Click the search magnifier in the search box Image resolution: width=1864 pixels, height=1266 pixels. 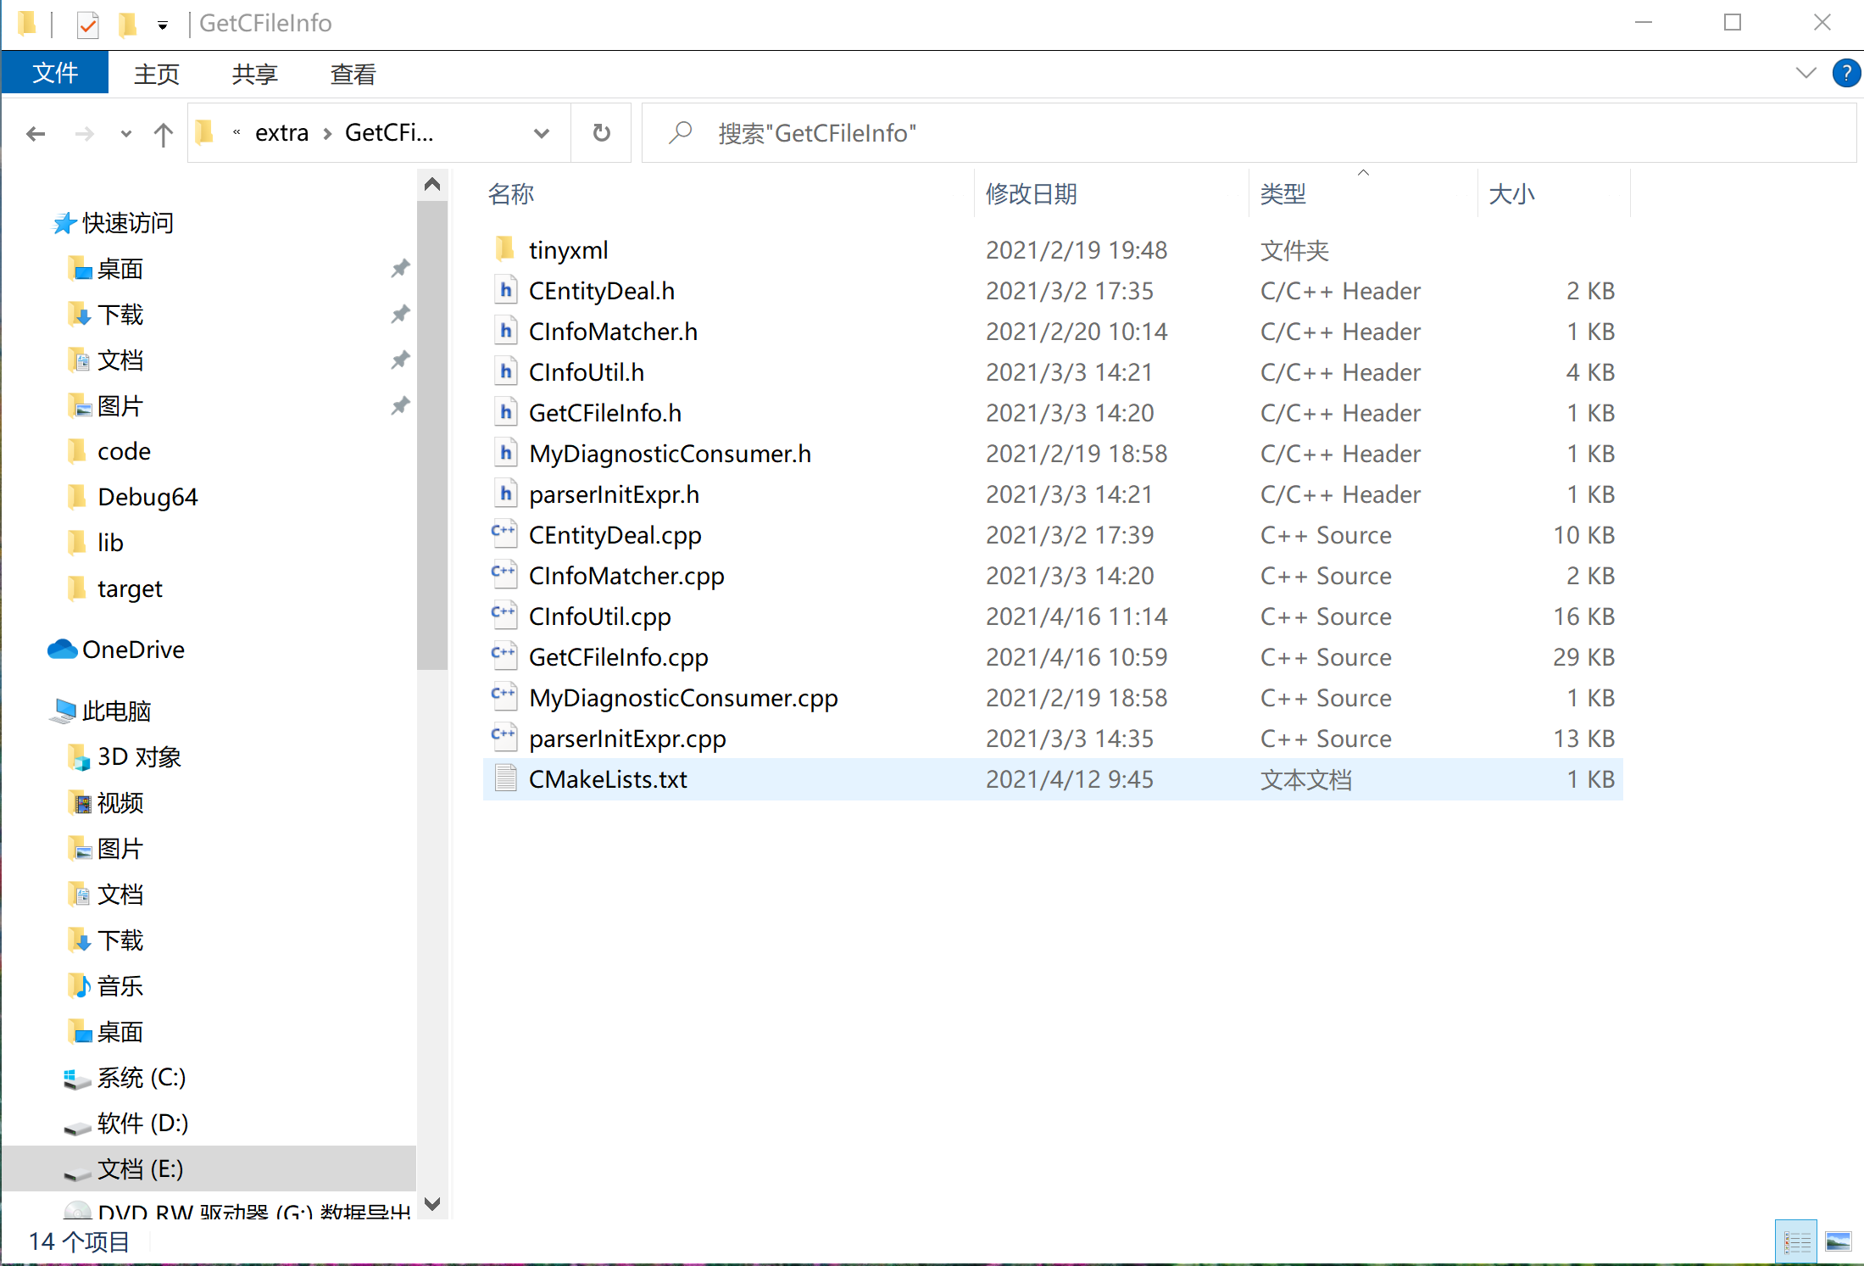(680, 132)
